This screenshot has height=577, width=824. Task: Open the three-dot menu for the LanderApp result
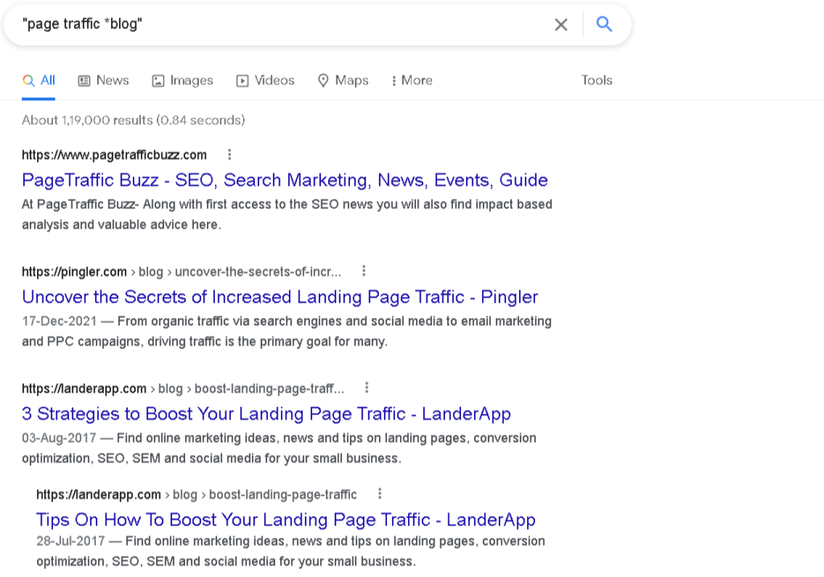(367, 388)
